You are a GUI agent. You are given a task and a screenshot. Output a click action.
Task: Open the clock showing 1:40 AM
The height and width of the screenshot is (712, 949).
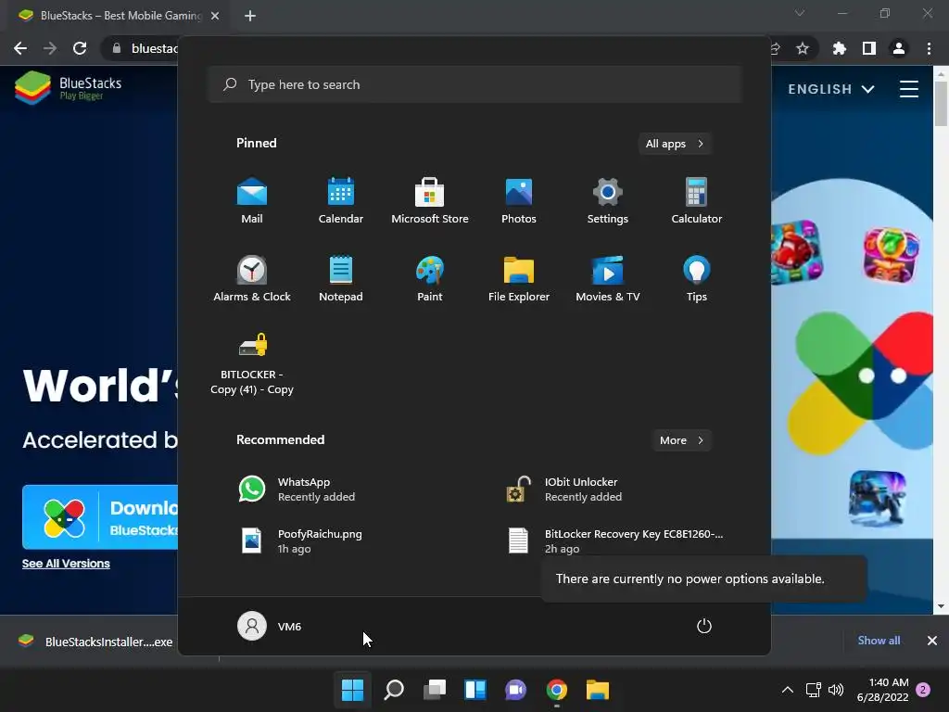pyautogui.click(x=883, y=690)
